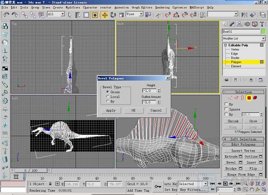Click the Height value field in dialog

click(x=149, y=91)
